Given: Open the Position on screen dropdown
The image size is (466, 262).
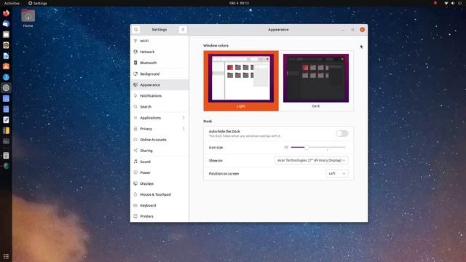Looking at the screenshot, I should click(337, 173).
